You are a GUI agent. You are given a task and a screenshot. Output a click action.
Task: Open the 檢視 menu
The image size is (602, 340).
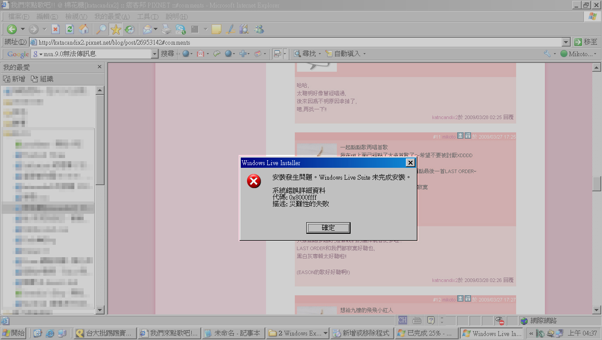point(76,16)
